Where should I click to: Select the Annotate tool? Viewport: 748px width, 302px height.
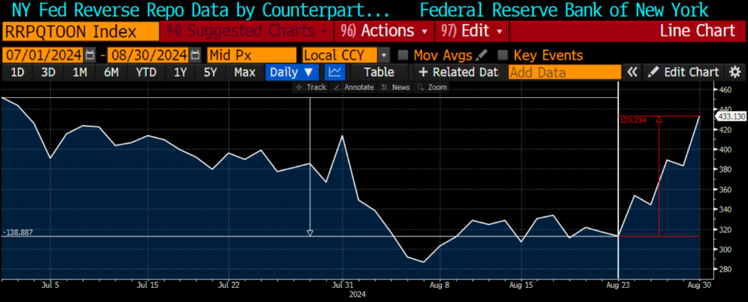(354, 87)
